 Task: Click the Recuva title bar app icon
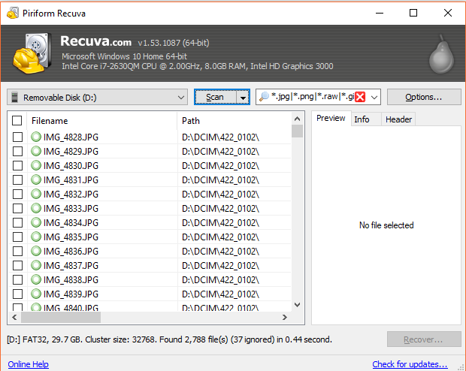[13, 13]
